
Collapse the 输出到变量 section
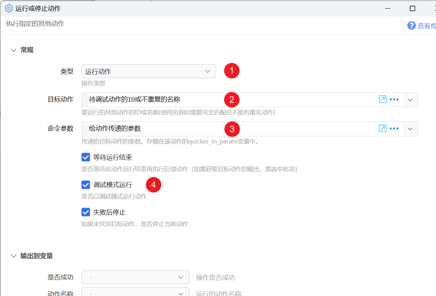(x=14, y=256)
